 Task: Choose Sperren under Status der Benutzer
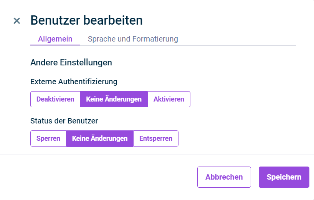[48, 138]
